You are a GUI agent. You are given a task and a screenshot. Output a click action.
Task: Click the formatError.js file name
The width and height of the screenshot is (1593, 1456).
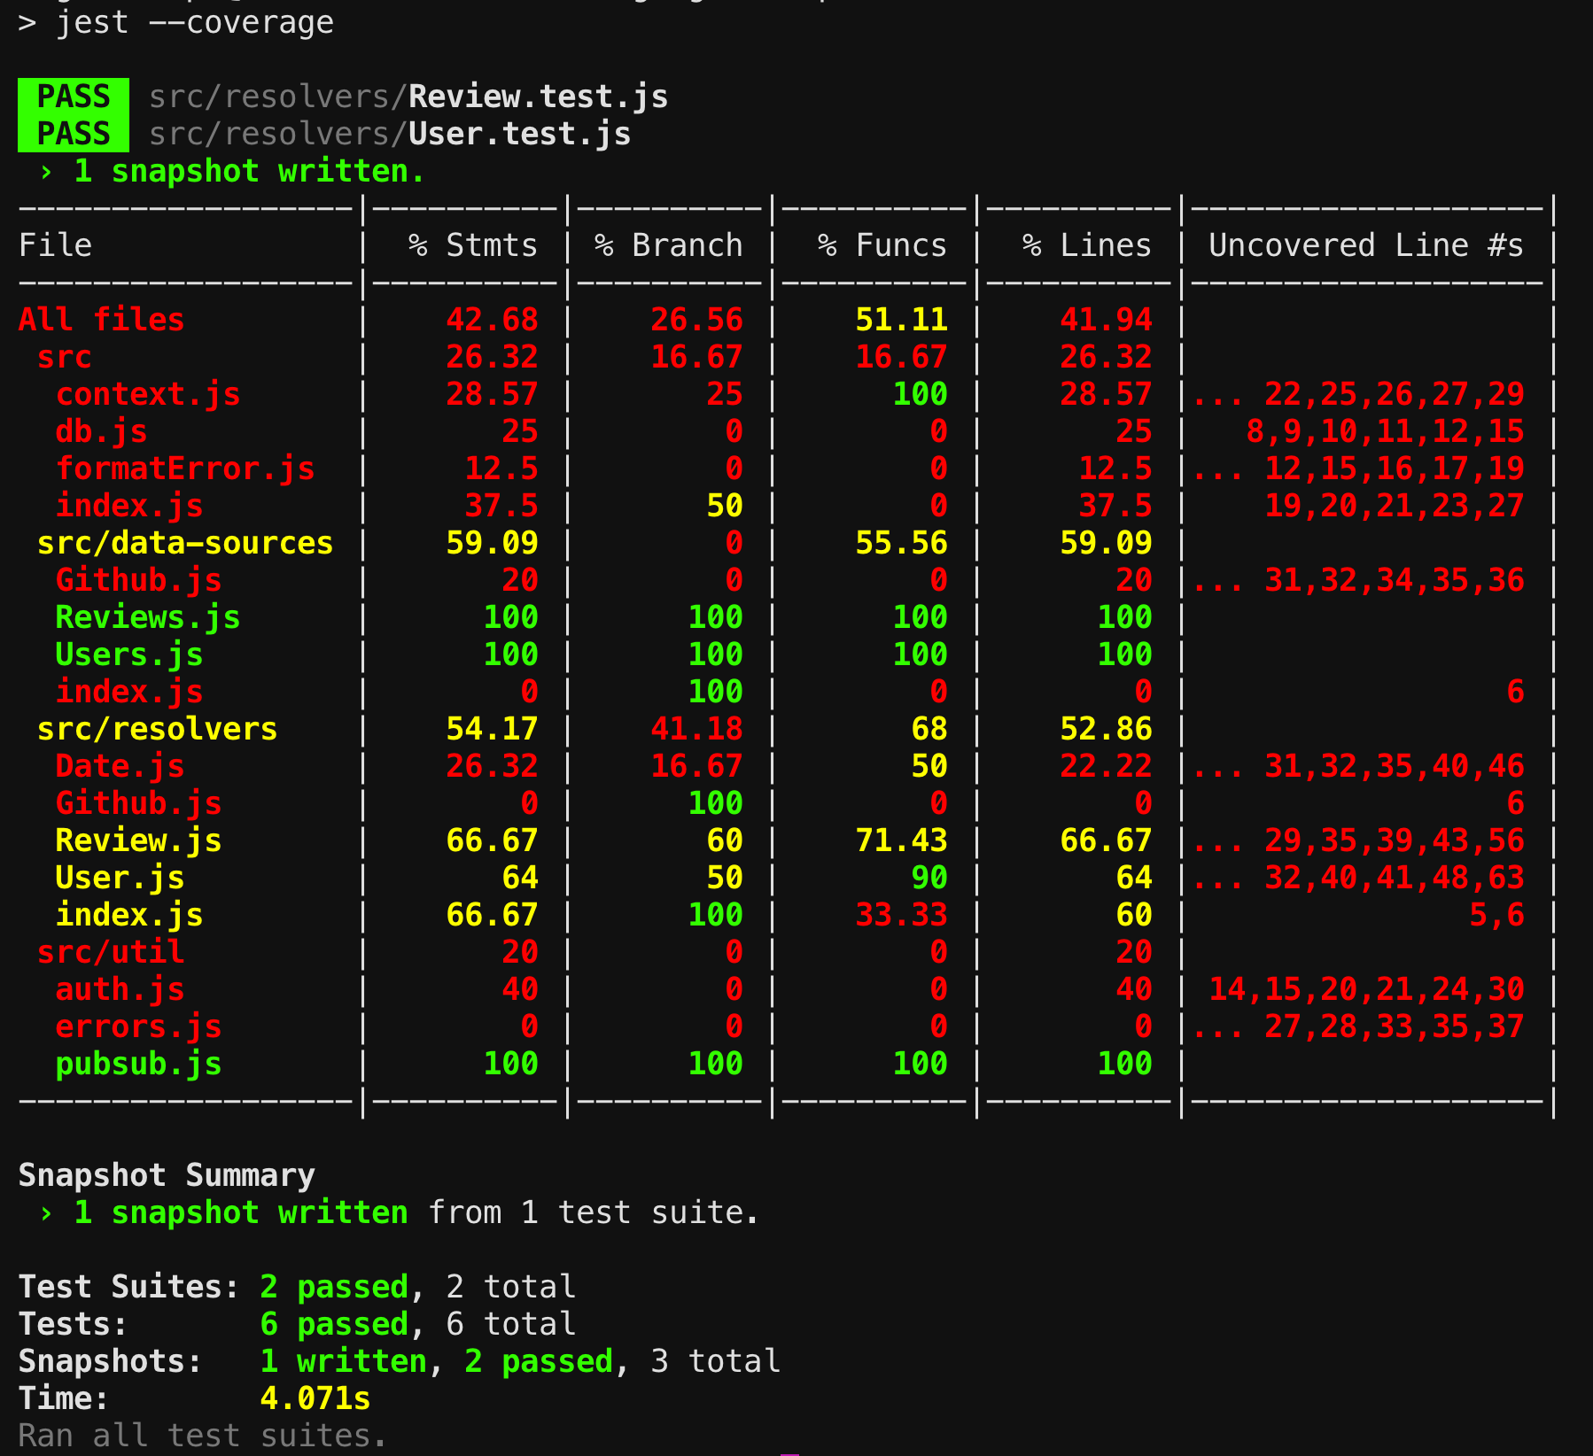point(185,469)
